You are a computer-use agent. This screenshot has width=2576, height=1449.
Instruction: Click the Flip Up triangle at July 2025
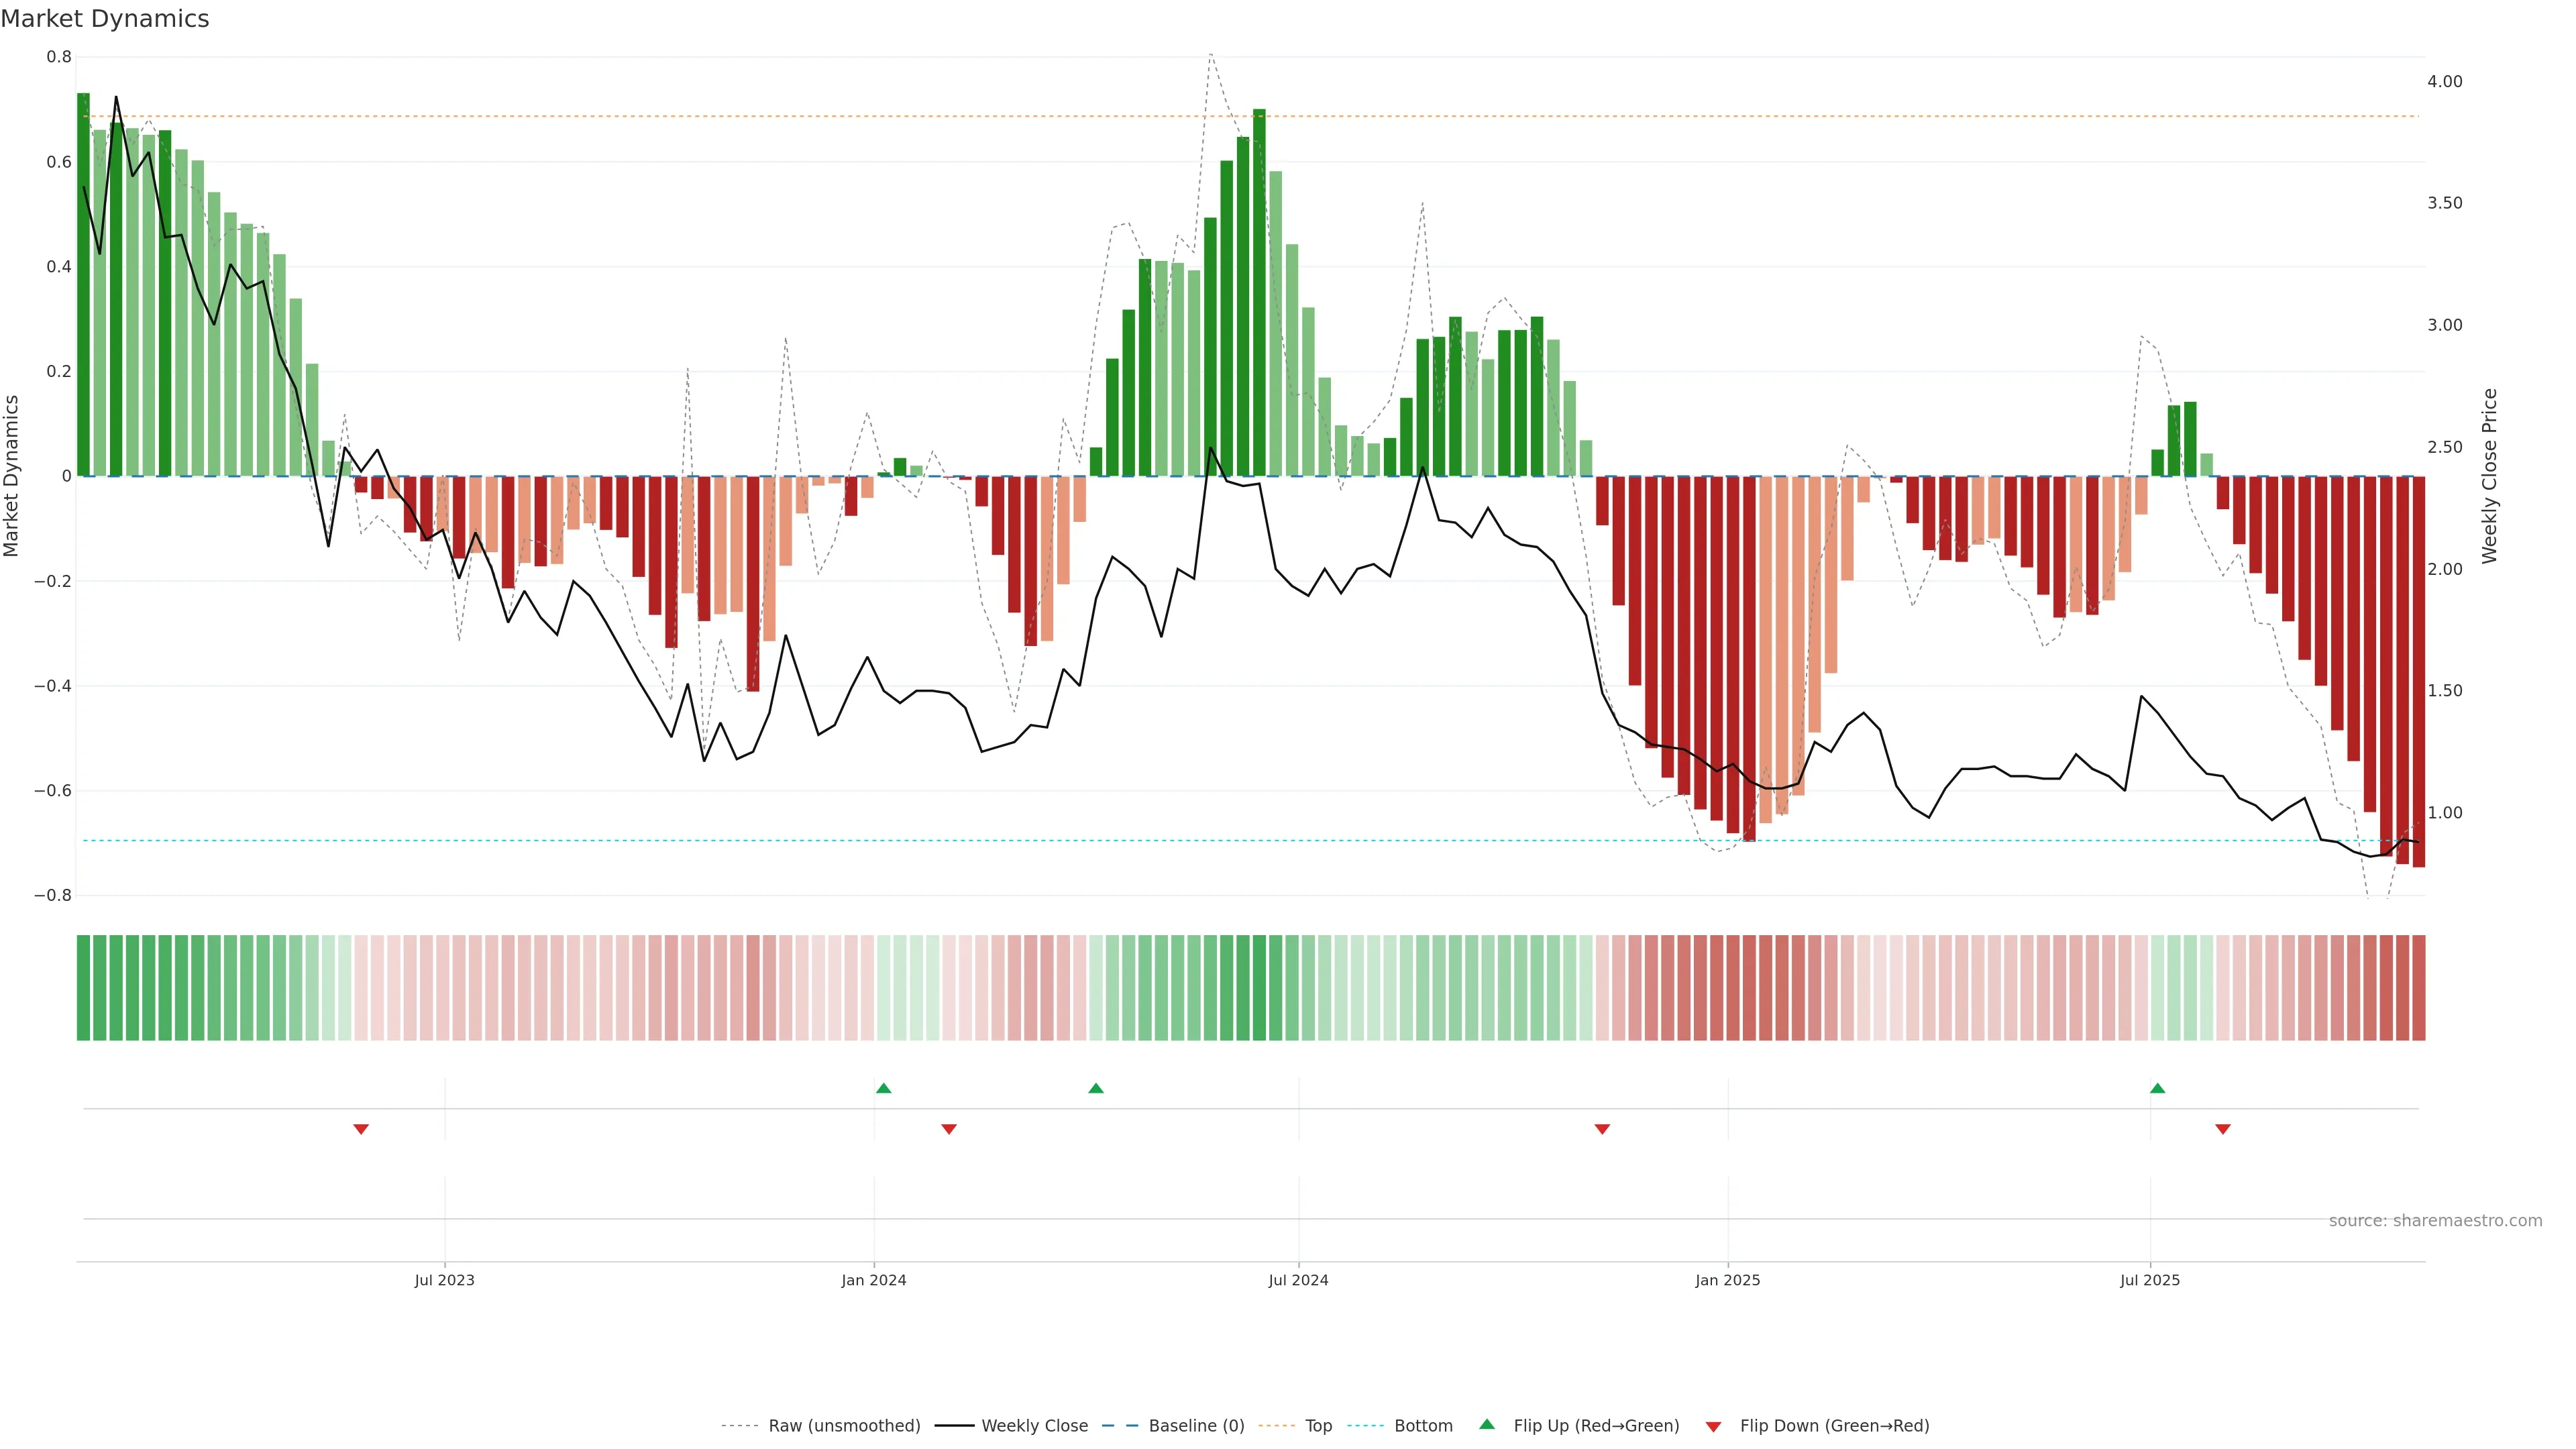2157,1088
